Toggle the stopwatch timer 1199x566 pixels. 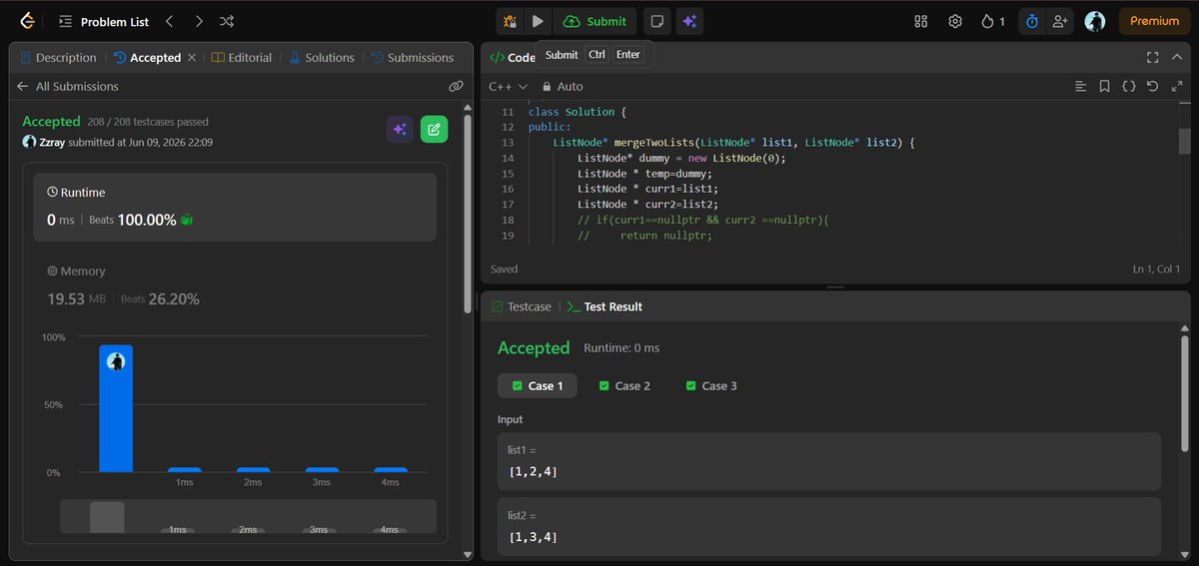(1032, 21)
